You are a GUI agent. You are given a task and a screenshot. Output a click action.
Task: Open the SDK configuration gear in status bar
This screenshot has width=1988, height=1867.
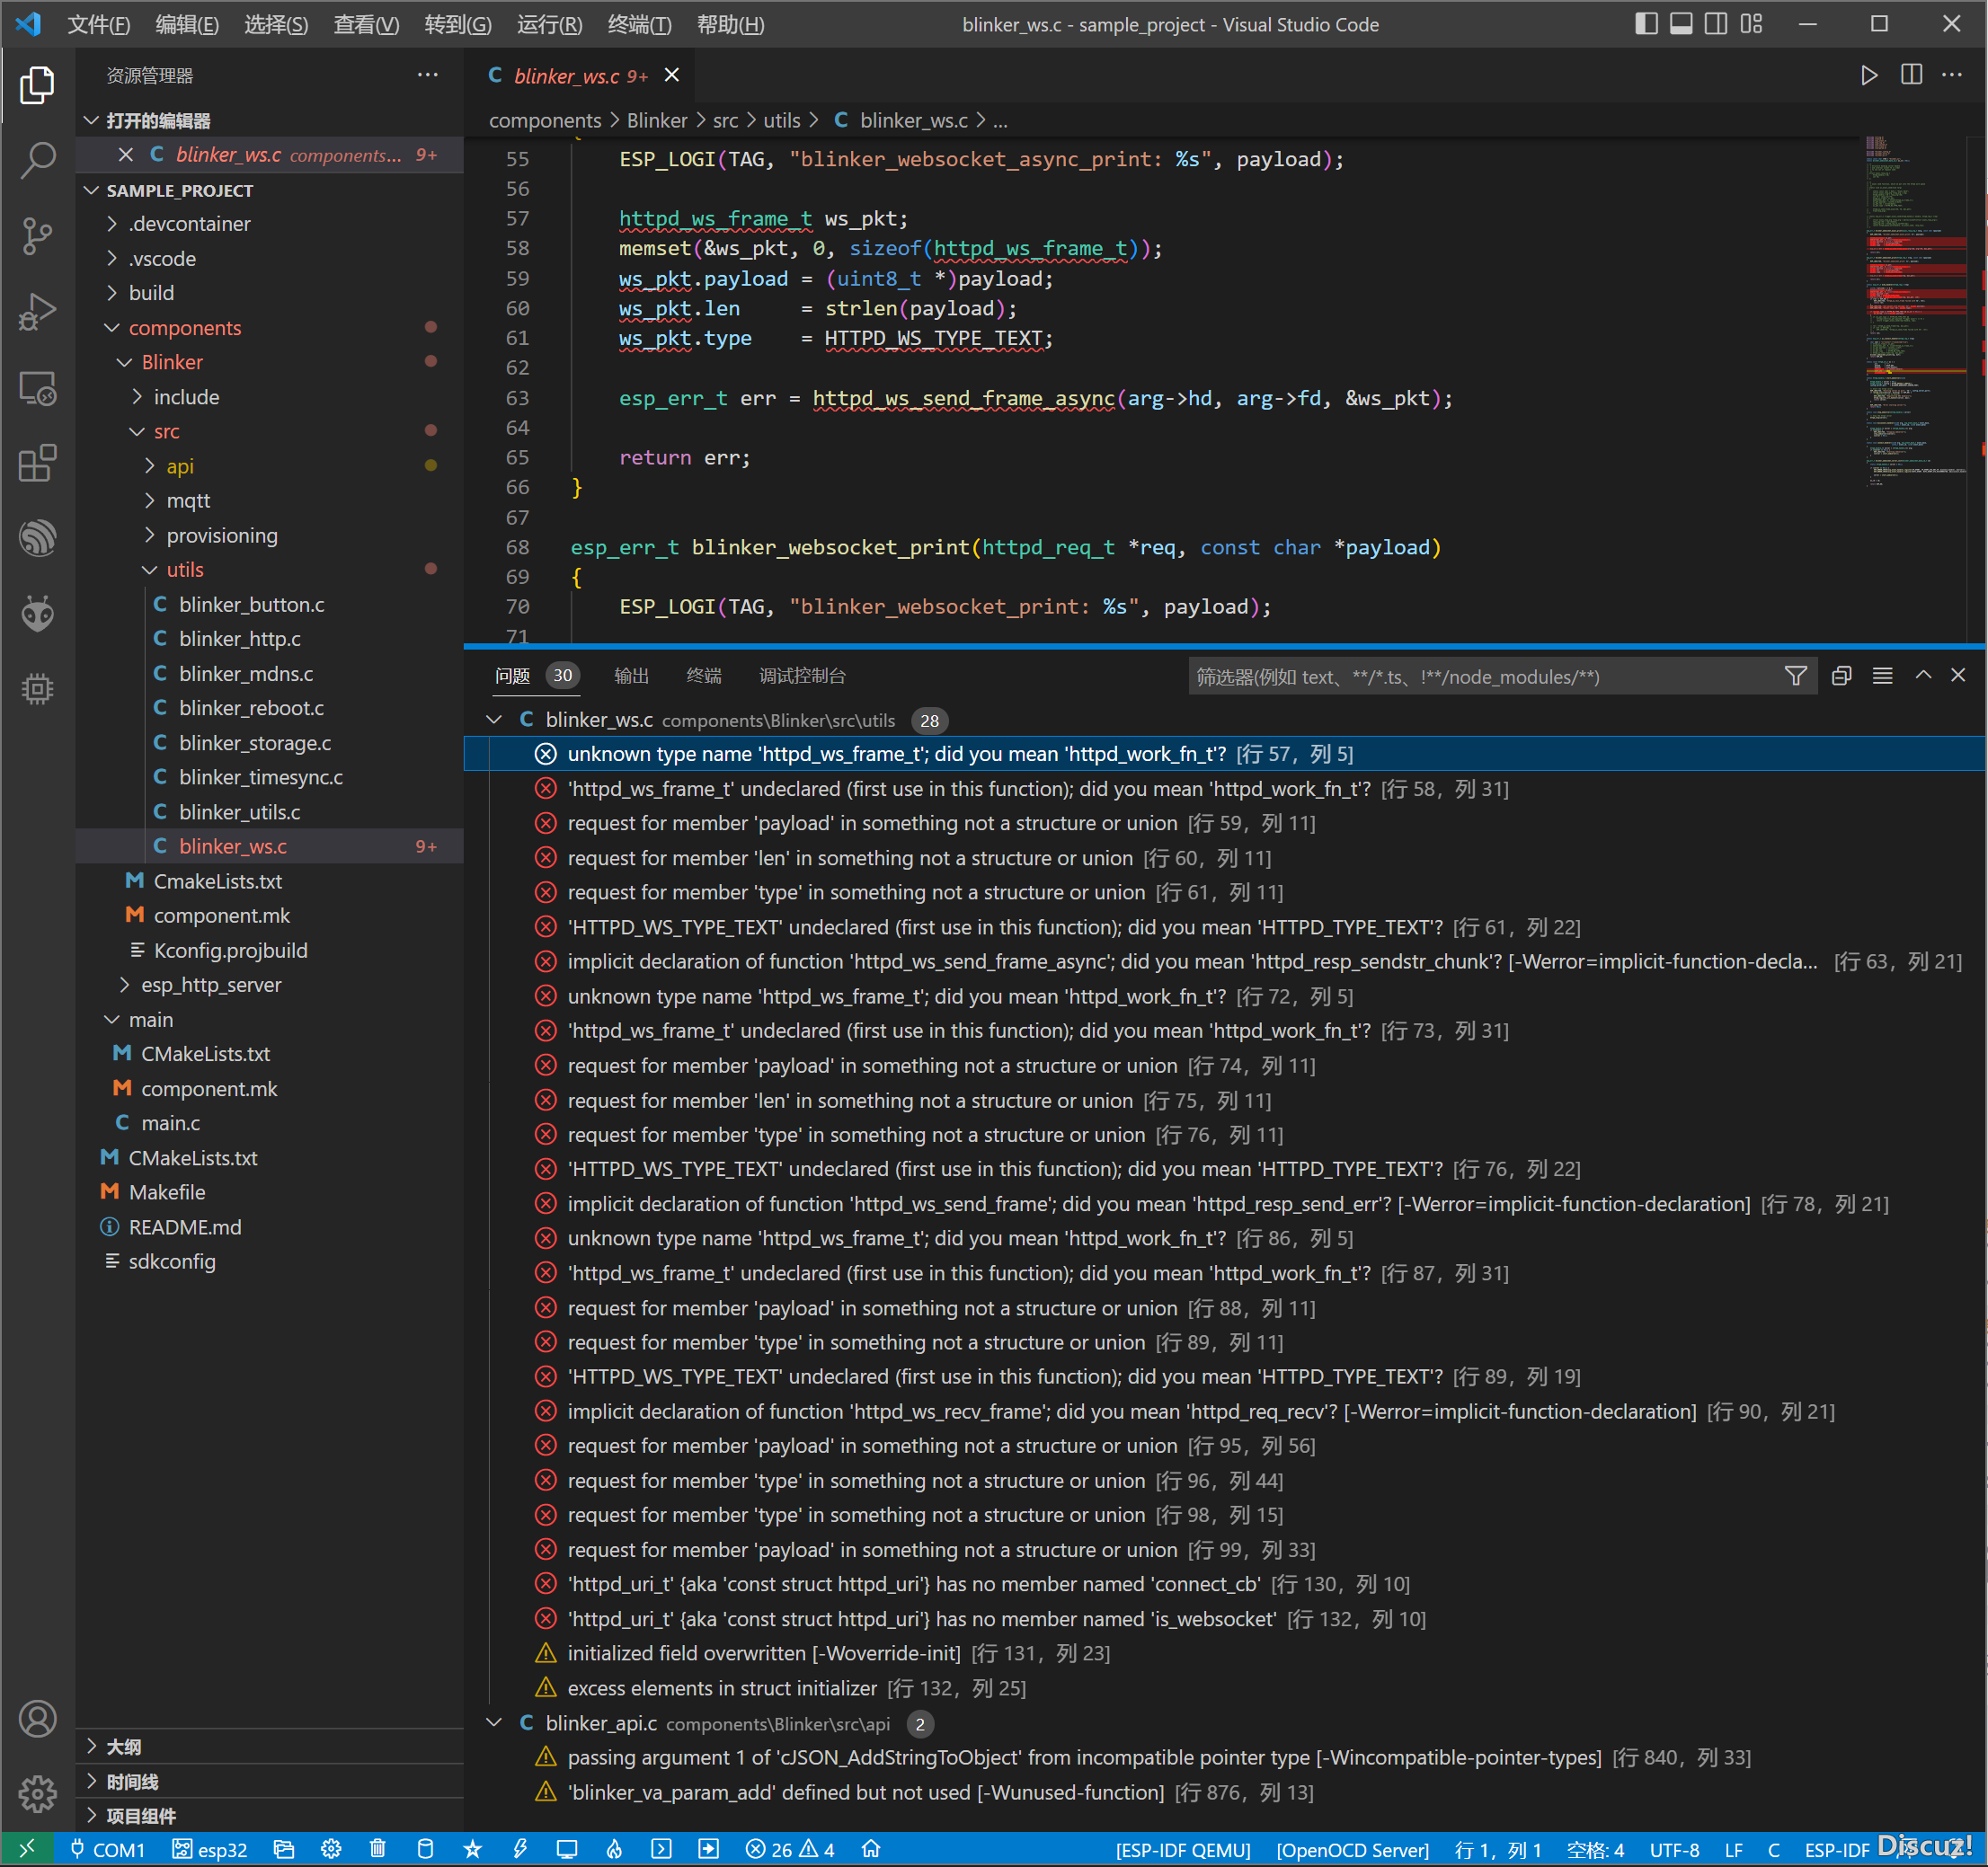331,1849
